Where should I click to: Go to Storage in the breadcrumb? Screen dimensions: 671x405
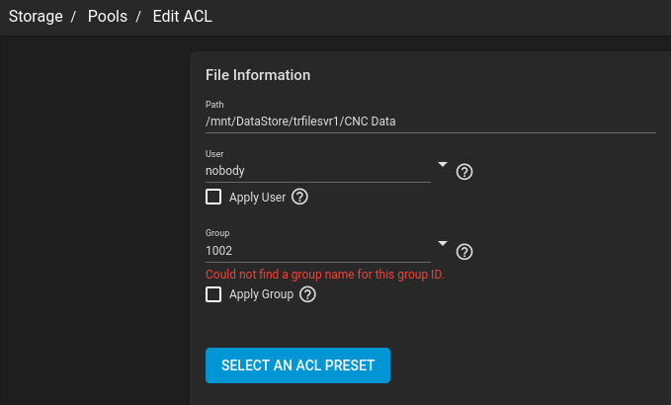36,17
